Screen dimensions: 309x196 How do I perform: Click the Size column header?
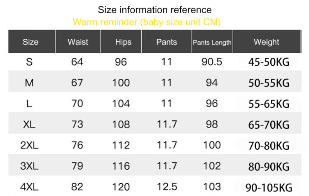tap(30, 42)
